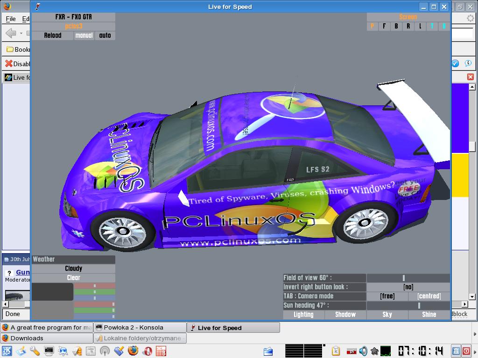Select the cyan U view button
478x358 pixels.
coord(444,26)
